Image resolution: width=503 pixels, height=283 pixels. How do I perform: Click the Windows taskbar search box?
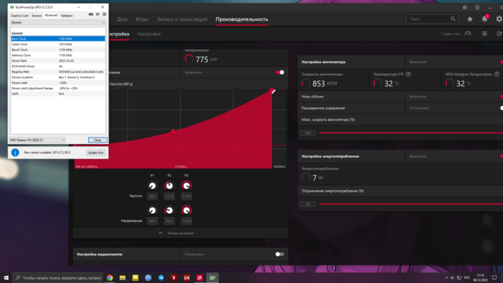(x=57, y=277)
